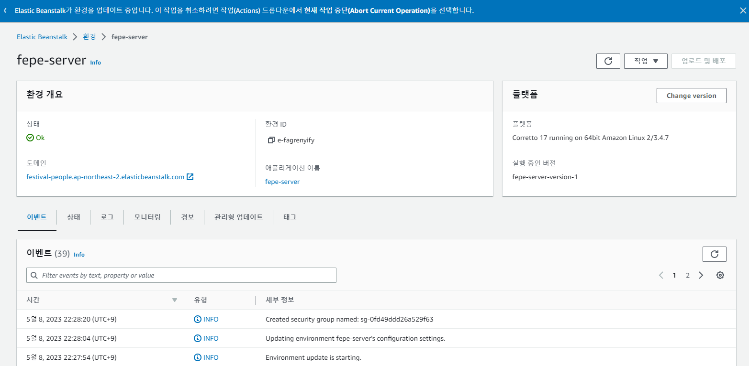Click the green Ok status icon

[x=30, y=138]
